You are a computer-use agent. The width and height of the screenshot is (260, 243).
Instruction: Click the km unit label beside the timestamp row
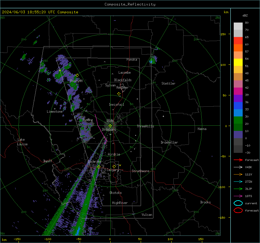(x=226, y=12)
